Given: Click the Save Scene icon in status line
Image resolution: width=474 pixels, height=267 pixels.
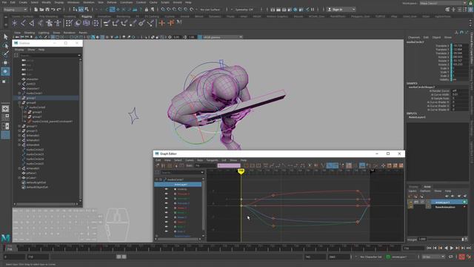Looking at the screenshot, I should (47, 10).
